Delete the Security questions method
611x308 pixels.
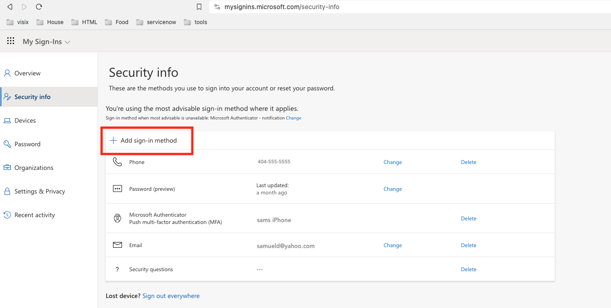point(469,269)
